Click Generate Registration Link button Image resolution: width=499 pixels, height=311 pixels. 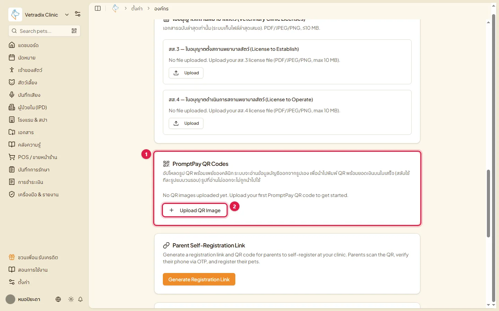[199, 279]
